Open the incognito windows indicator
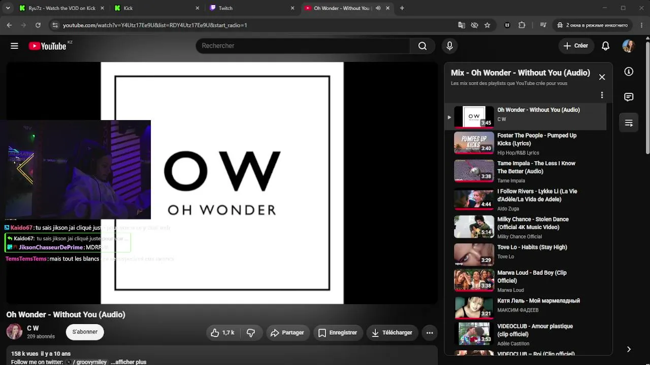Screen dimensions: 650x365 click(592, 25)
